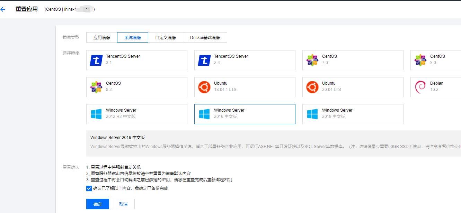Image resolution: width=461 pixels, height=213 pixels.
Task: Select the Ubuntu 20.04 LTS image card
Action: click(x=353, y=87)
